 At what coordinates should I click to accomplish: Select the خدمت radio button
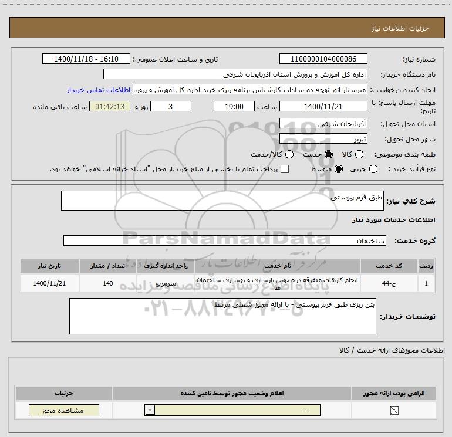coord(329,154)
